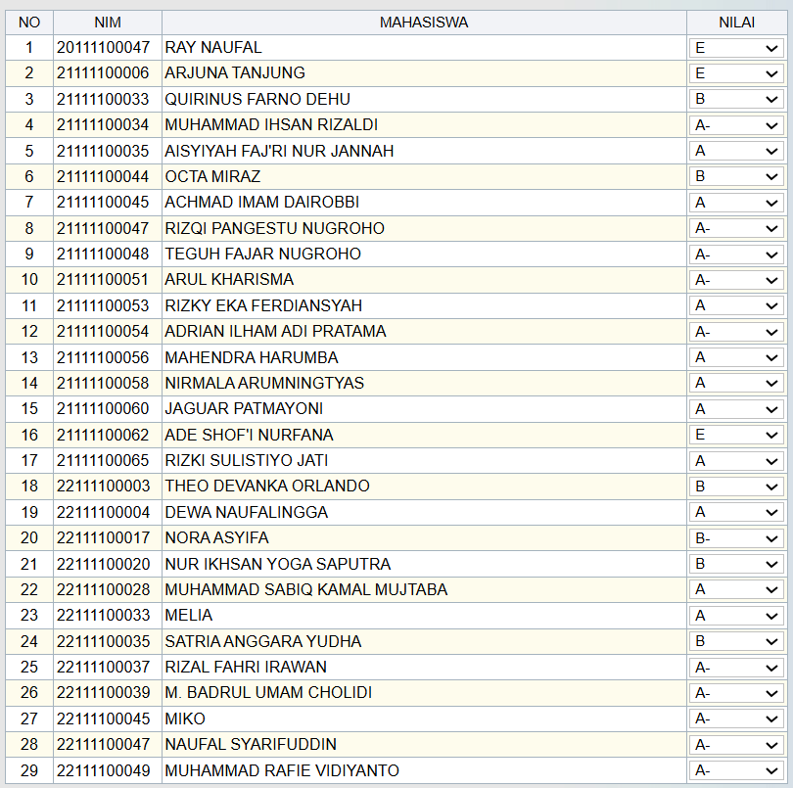
Task: Click student name RAY NAUFAL
Action: [213, 48]
